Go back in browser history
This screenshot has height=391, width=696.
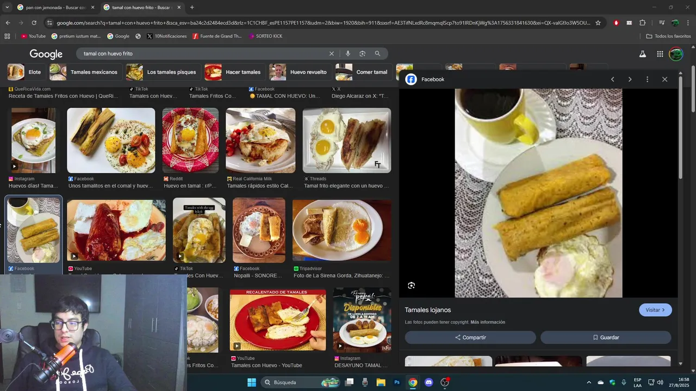pos(8,23)
